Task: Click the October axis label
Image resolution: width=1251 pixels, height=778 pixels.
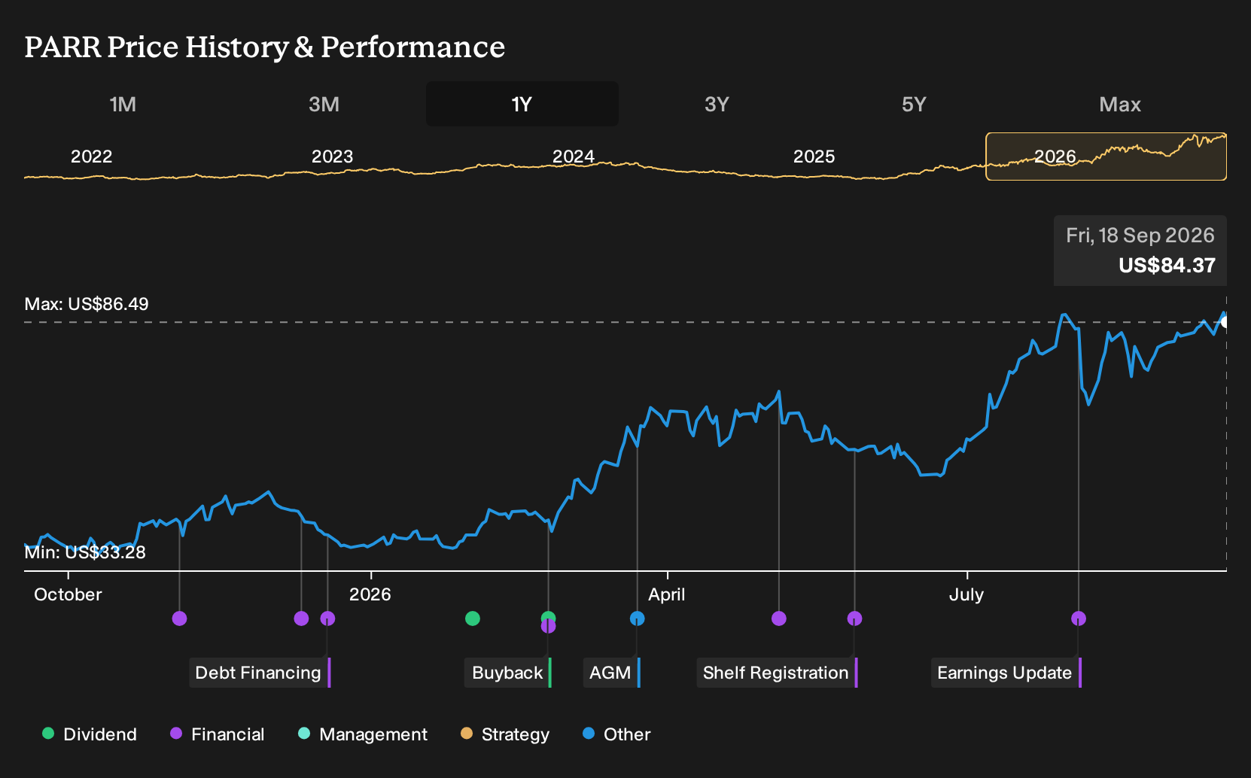Action: 68,594
